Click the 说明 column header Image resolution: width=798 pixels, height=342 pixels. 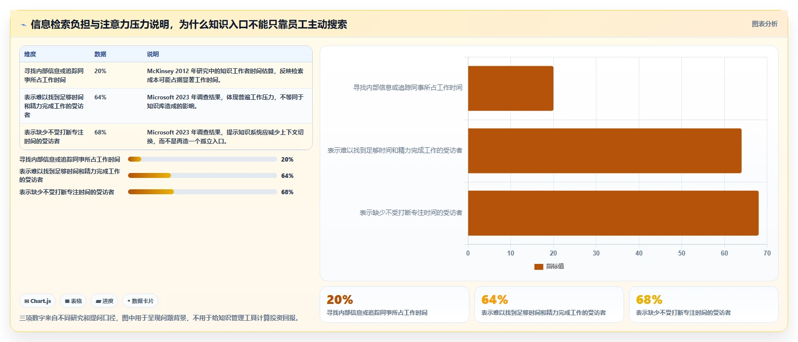point(153,54)
